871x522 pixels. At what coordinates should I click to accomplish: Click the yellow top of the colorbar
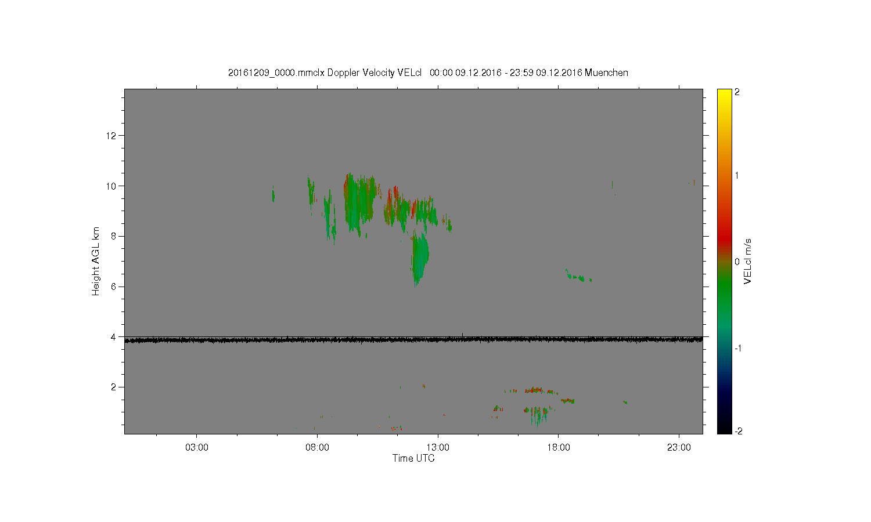724,94
